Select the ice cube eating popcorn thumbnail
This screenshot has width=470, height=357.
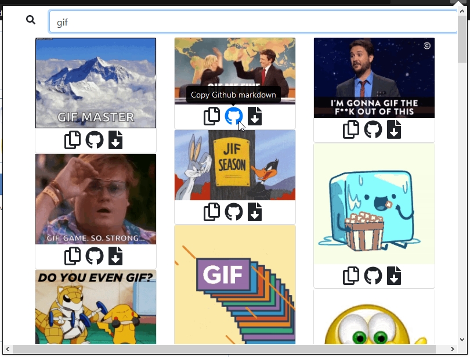pos(374,204)
